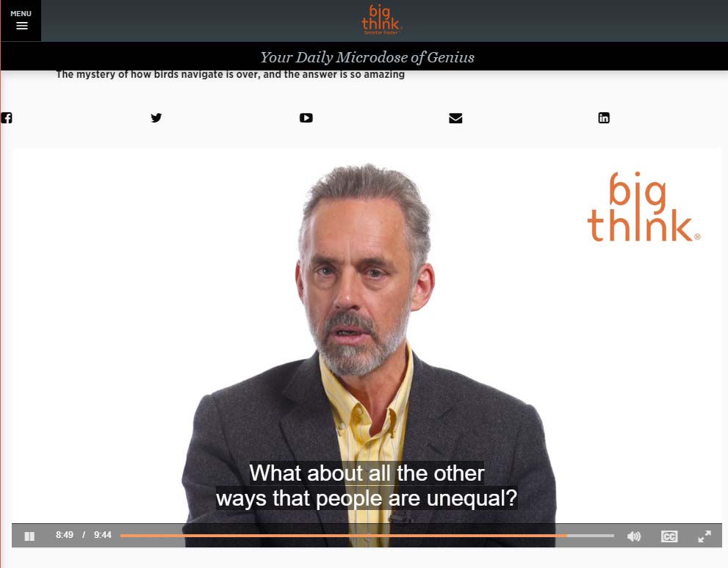The width and height of the screenshot is (728, 568).
Task: Click the video frame to toggle playback
Action: [367, 324]
